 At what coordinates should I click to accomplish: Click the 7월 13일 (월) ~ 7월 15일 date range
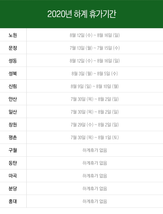tap(95, 48)
